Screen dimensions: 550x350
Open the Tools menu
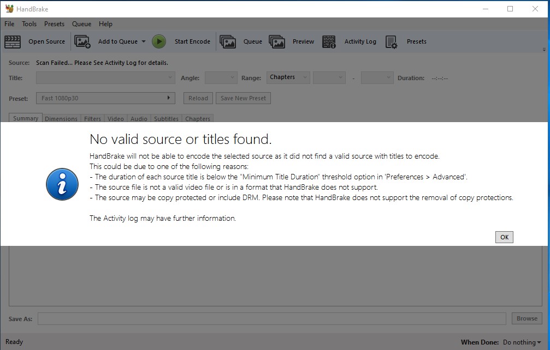pos(29,24)
